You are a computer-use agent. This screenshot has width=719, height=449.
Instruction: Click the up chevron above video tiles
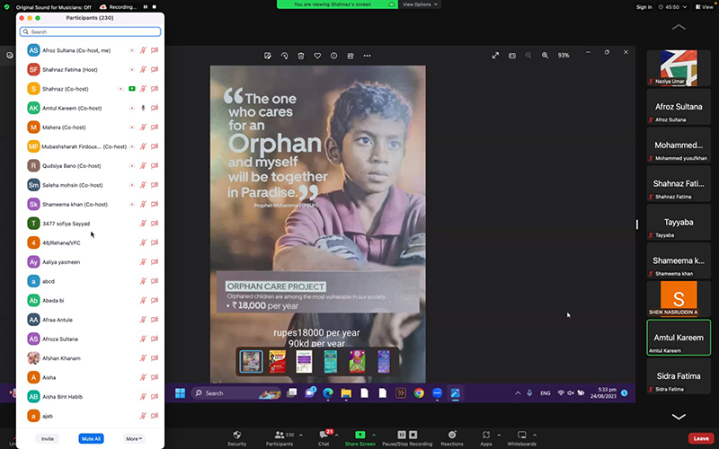[679, 28]
